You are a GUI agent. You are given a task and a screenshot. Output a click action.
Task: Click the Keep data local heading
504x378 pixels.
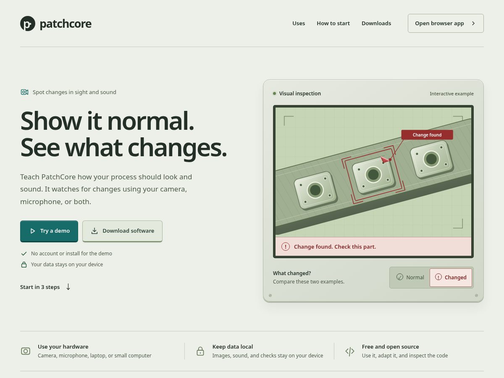tap(233, 347)
